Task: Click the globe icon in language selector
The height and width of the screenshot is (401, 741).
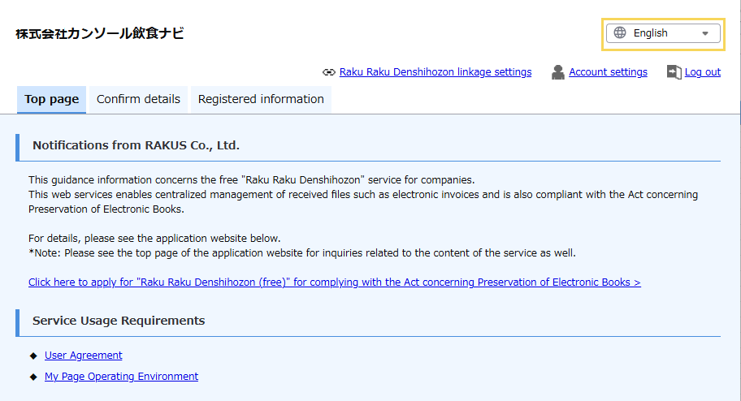Action: pos(620,33)
